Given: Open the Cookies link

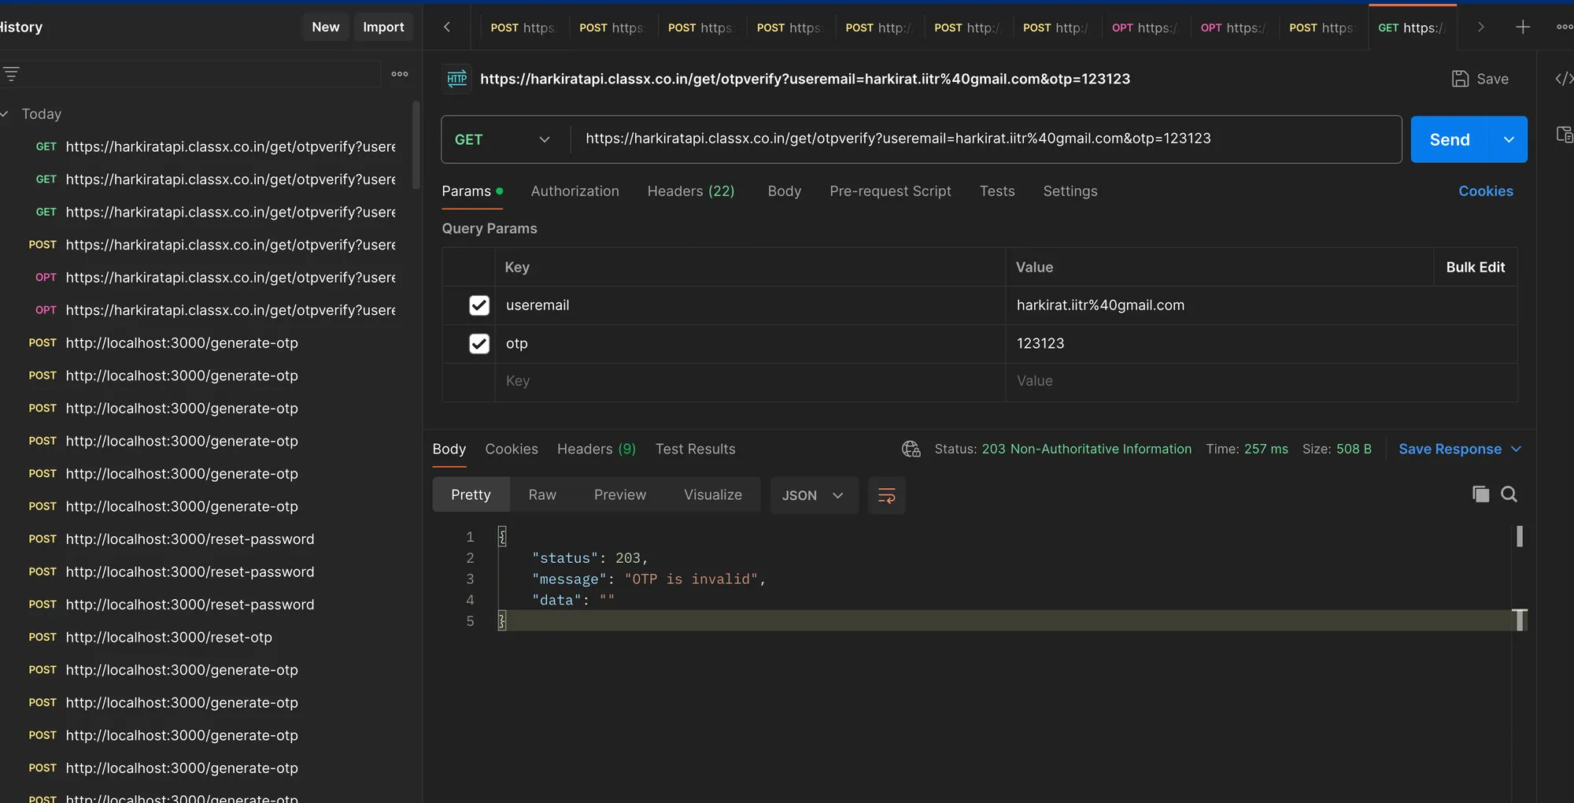Looking at the screenshot, I should tap(1485, 191).
